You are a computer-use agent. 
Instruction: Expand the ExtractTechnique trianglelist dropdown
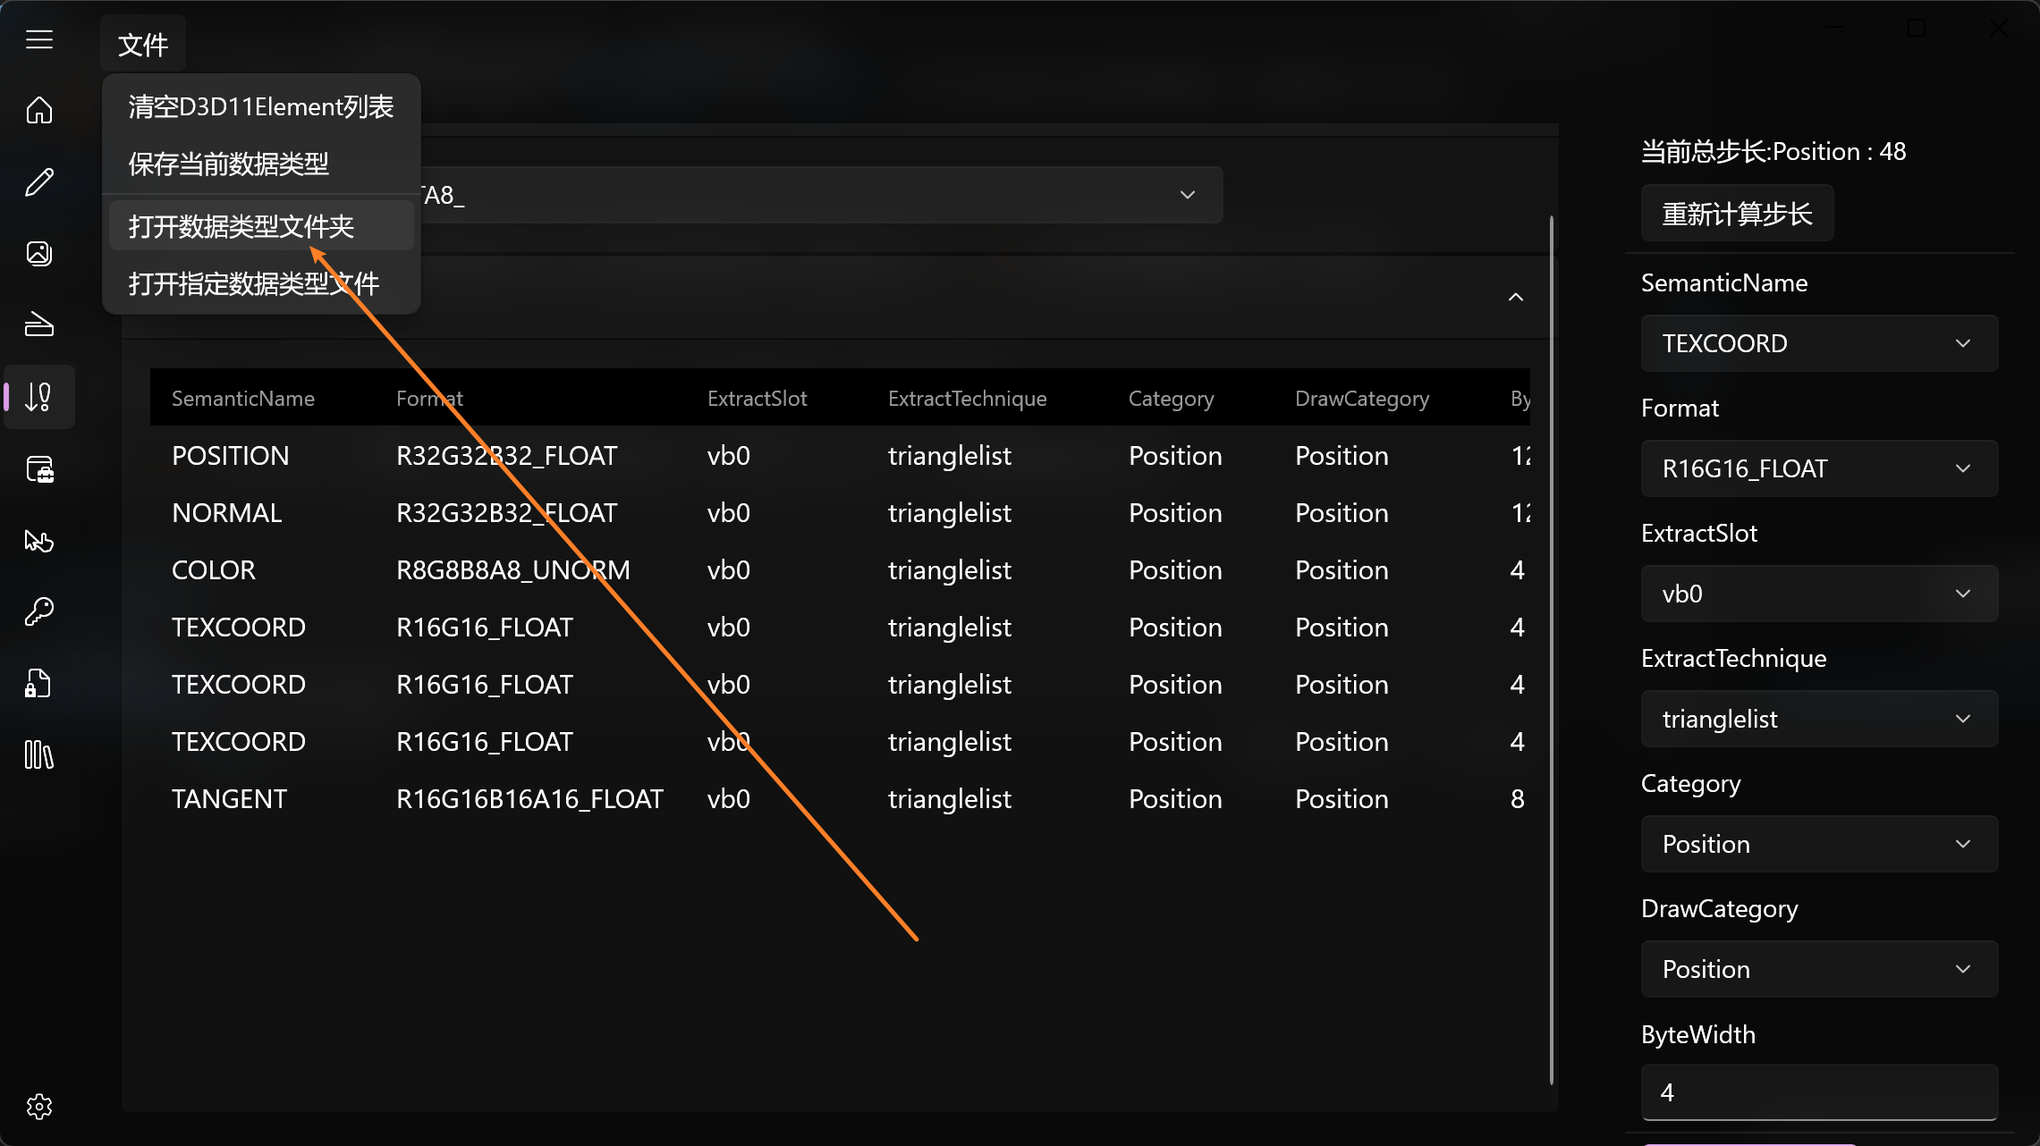point(1818,719)
